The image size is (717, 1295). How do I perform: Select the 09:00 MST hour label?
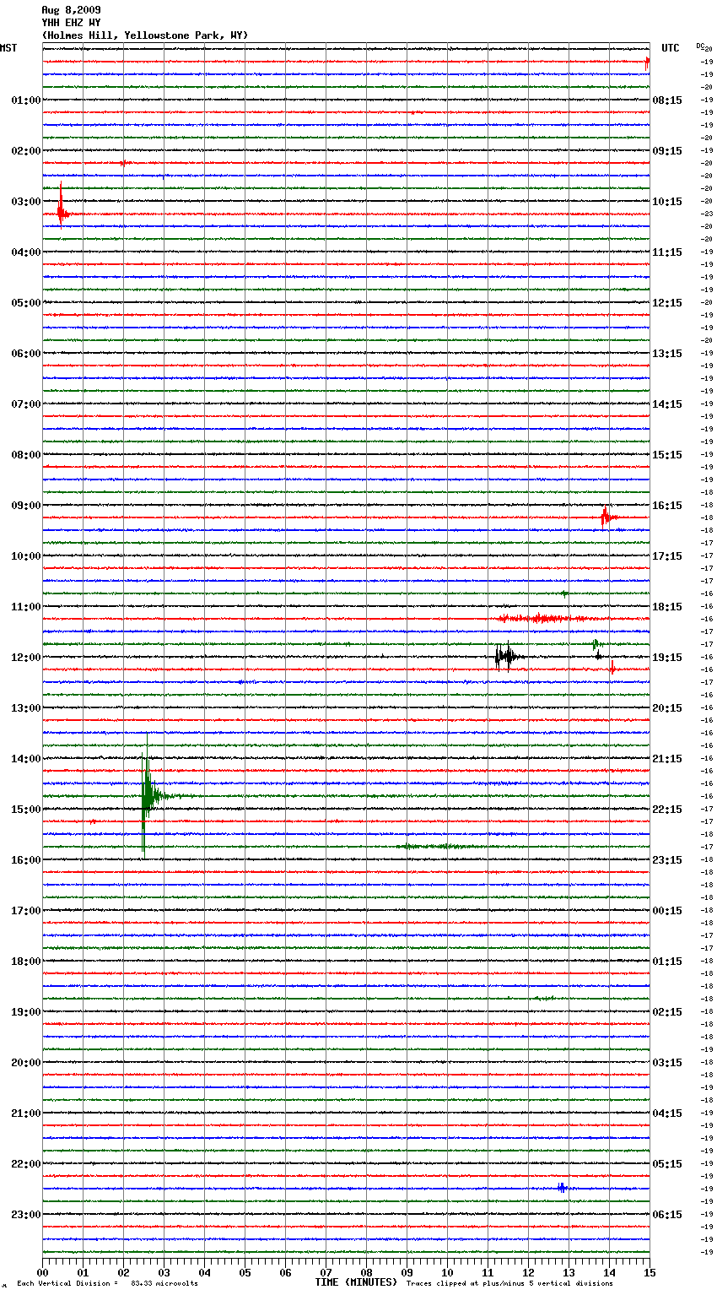(26, 506)
